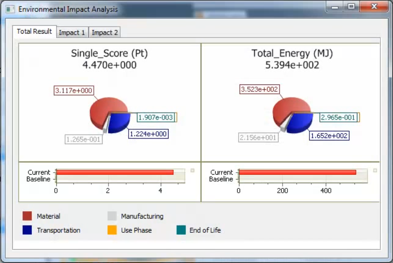
Task: Click the Transportation blue legend swatch
Action: coord(28,230)
